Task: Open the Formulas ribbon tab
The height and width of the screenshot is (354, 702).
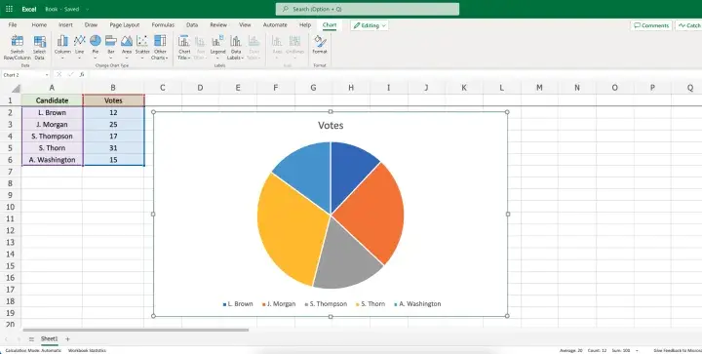Action: 163,25
